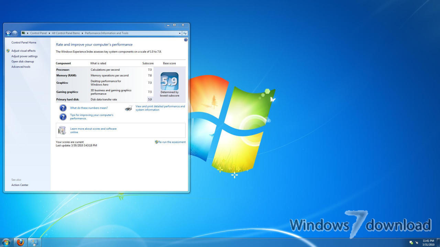Open the recent pages dropdown beside Forward

pos(19,33)
